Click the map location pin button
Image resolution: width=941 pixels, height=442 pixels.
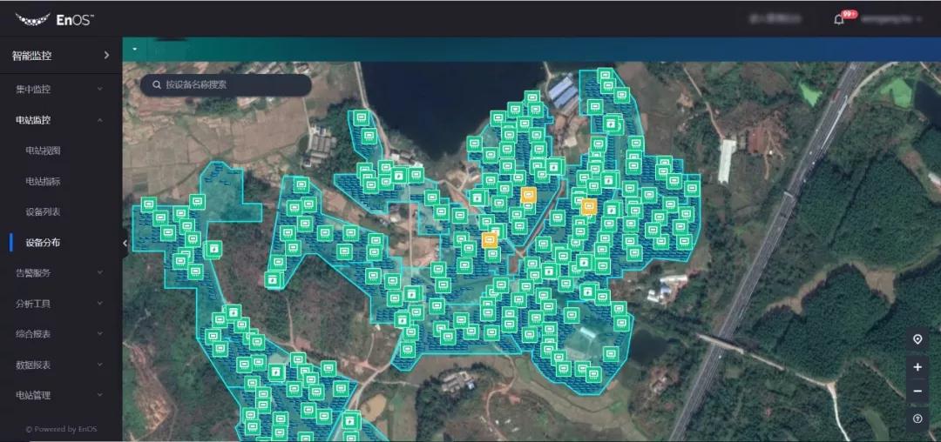point(917,339)
